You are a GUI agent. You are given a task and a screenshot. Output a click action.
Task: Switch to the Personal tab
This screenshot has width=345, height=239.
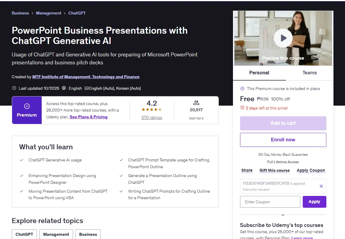259,73
